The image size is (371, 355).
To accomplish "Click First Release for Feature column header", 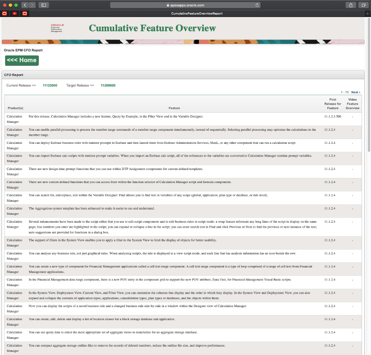I will click(333, 104).
